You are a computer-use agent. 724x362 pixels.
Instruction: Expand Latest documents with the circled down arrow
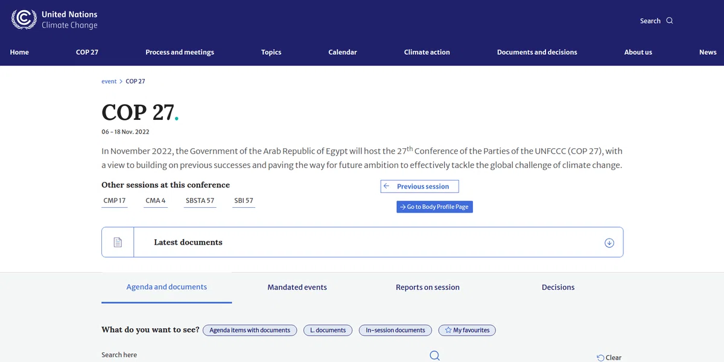tap(609, 243)
